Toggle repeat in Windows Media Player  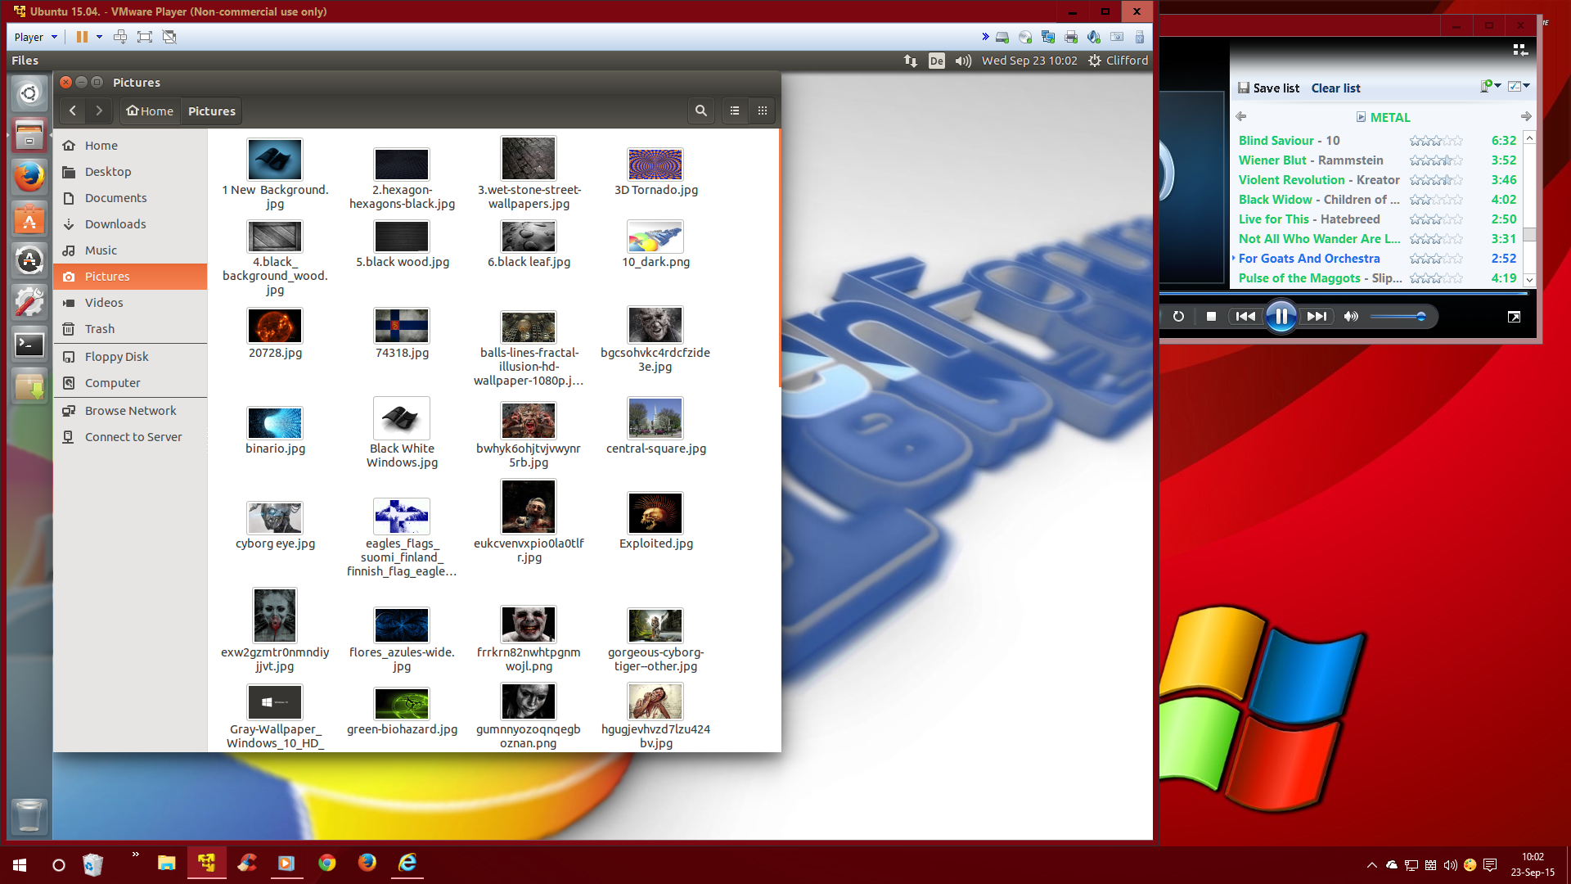(x=1178, y=317)
